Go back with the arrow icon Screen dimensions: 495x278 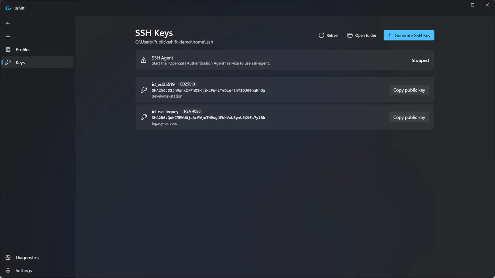tap(8, 23)
